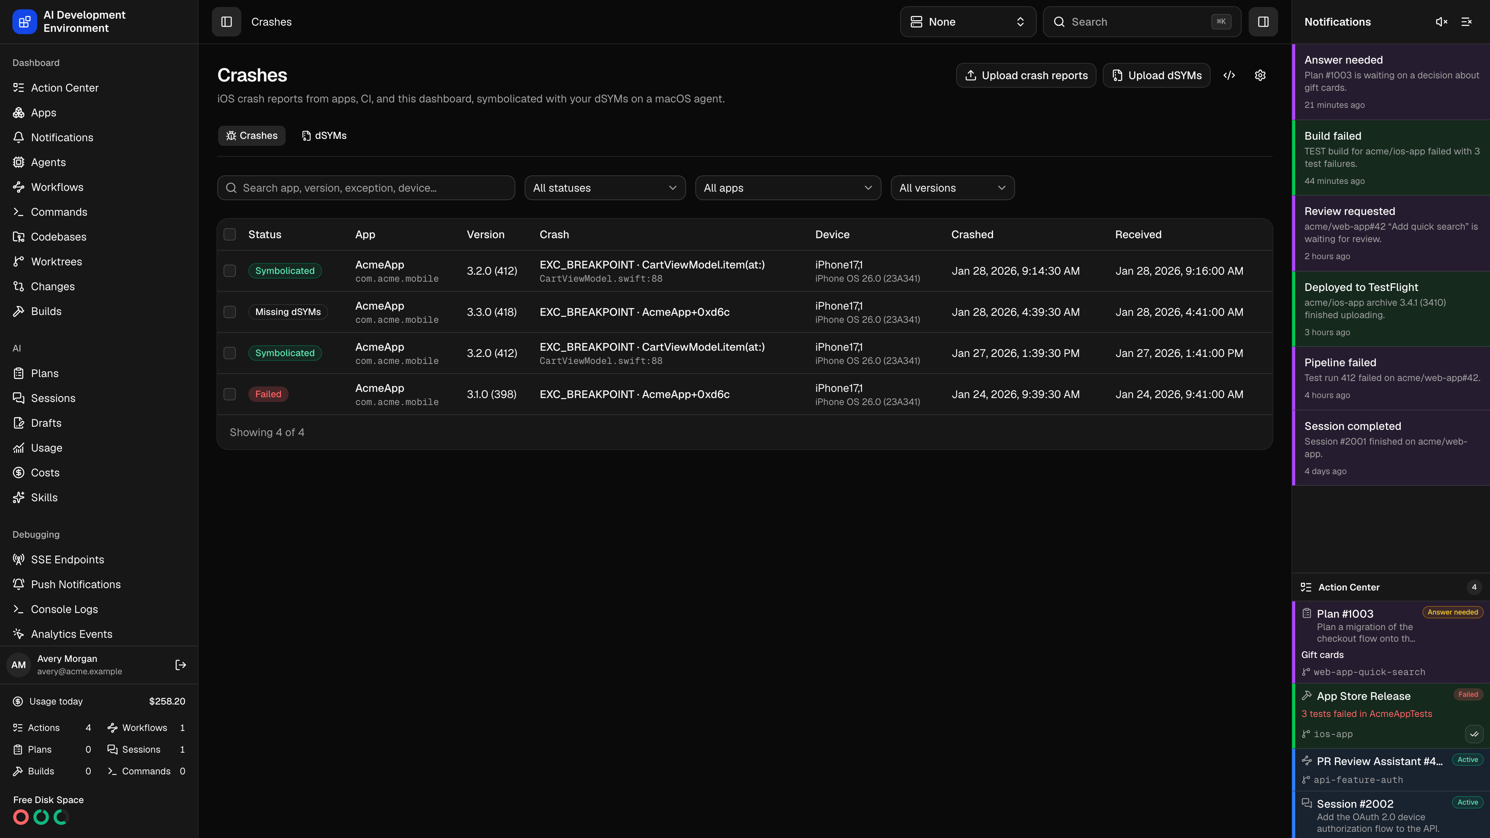1490x838 pixels.
Task: Toggle the right panel icon in header
Action: coord(1263,22)
